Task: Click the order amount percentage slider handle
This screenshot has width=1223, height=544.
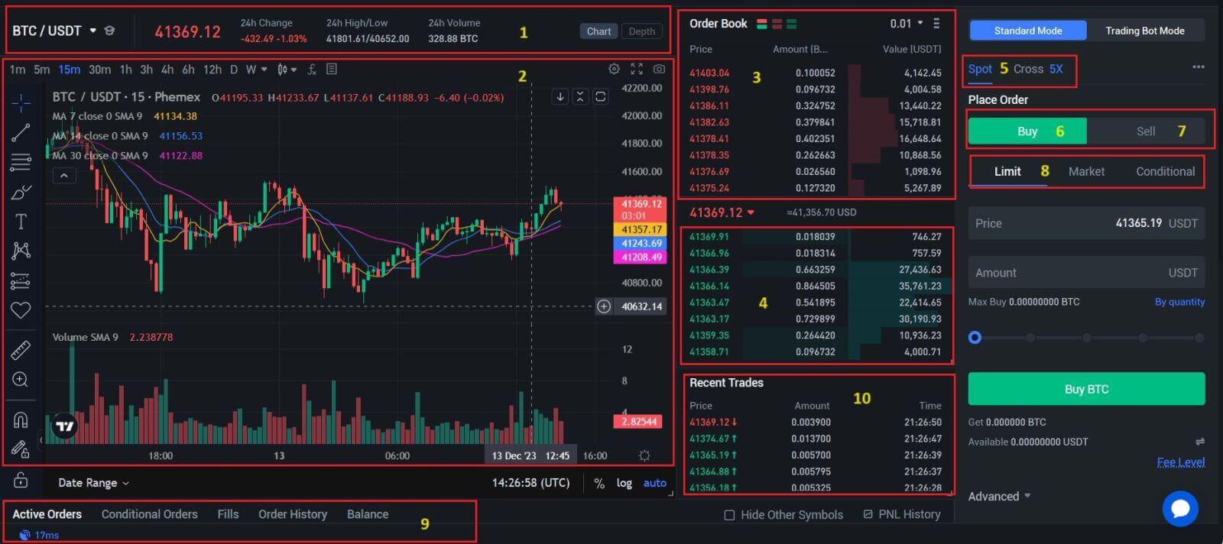Action: point(975,337)
